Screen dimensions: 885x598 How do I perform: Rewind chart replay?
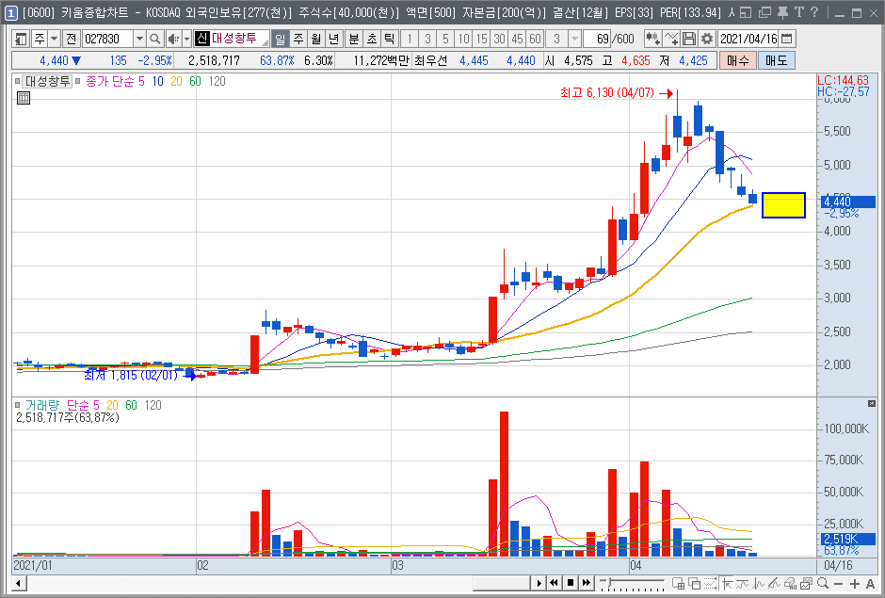tap(555, 583)
